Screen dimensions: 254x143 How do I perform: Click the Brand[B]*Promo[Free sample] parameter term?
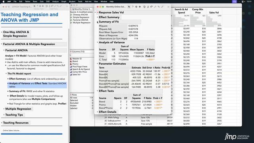[114, 87]
